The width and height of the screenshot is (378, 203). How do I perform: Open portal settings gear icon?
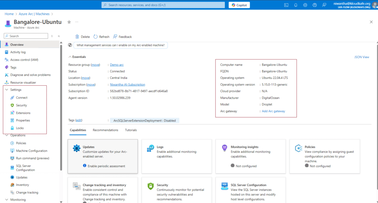click(x=305, y=5)
